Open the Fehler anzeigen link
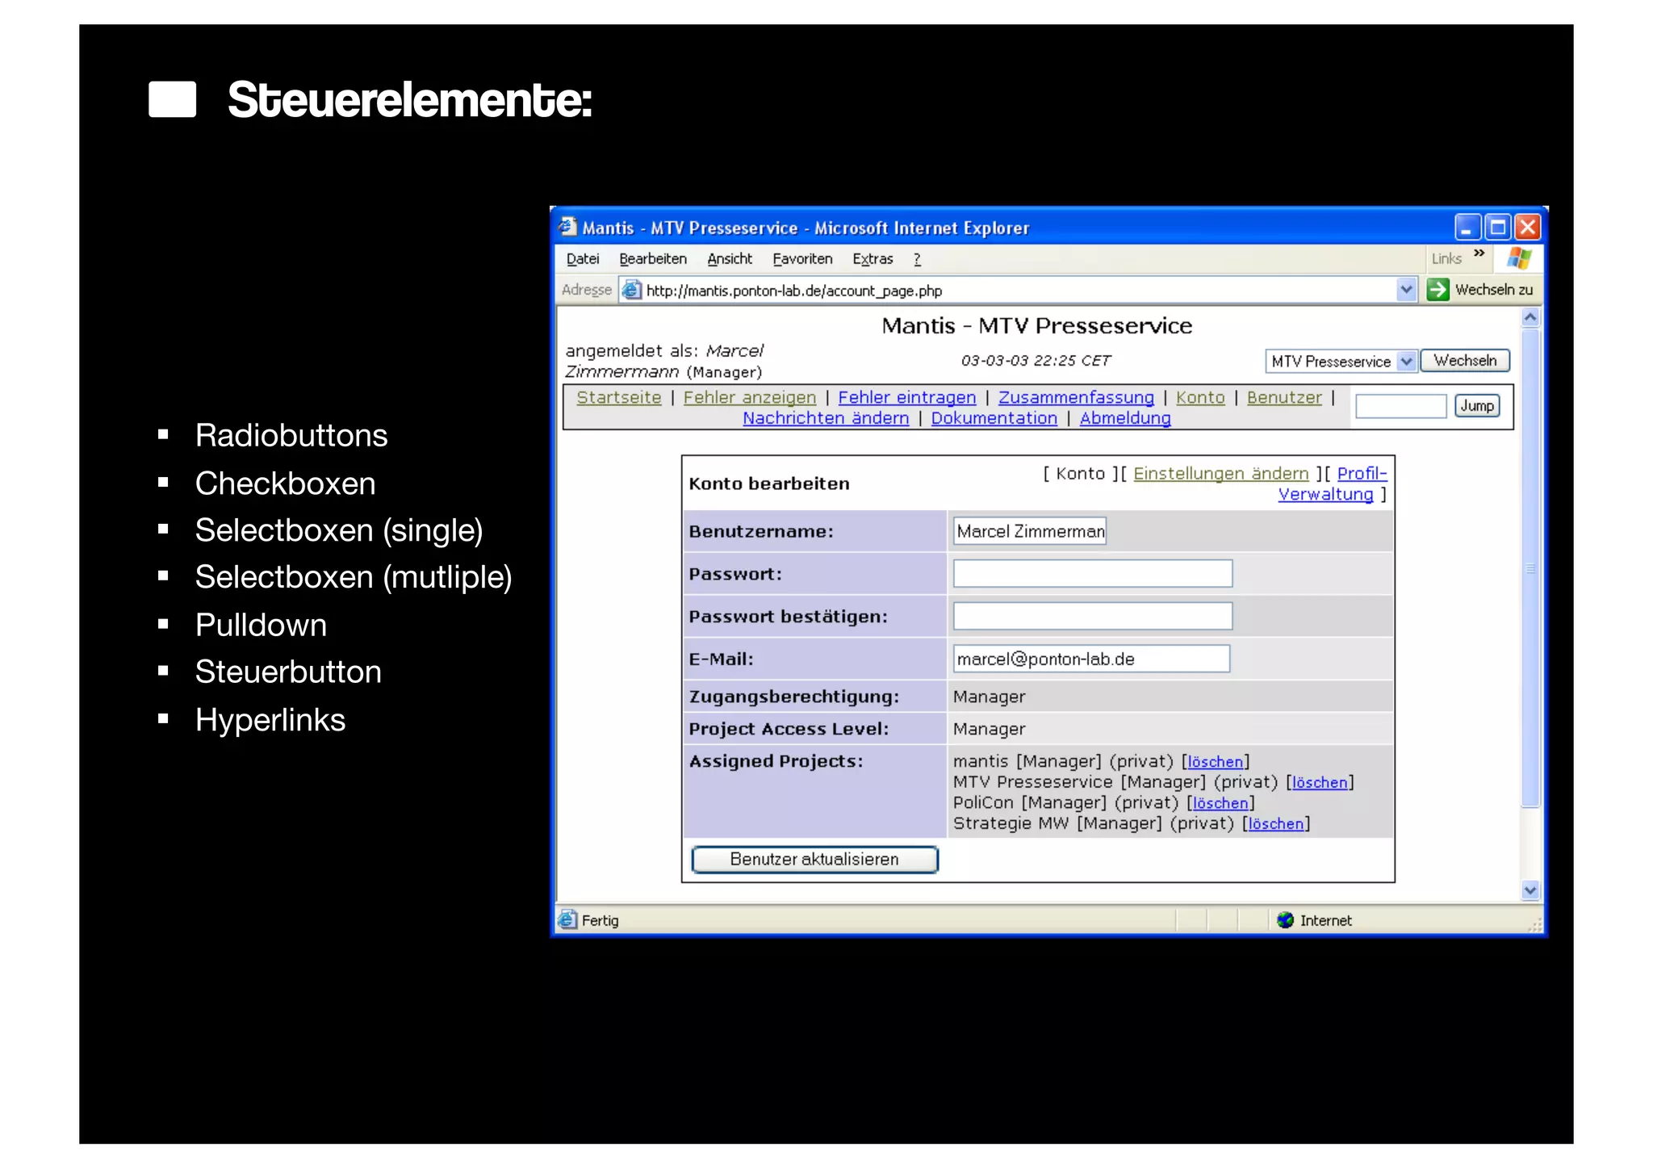Viewport: 1653px width, 1168px height. (750, 397)
